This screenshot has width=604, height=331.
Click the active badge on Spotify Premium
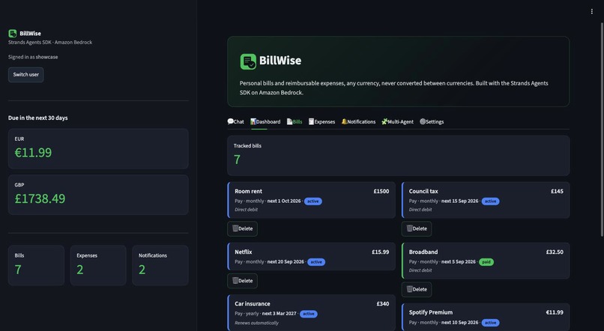pos(490,323)
